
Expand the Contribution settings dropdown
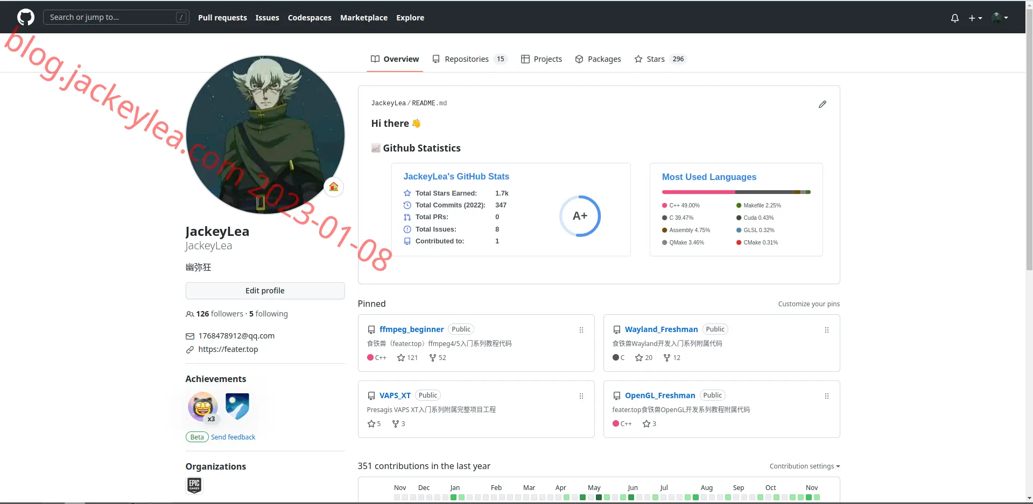pyautogui.click(x=805, y=466)
